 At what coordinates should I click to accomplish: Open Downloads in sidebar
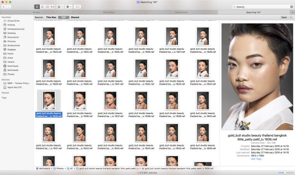(13, 66)
